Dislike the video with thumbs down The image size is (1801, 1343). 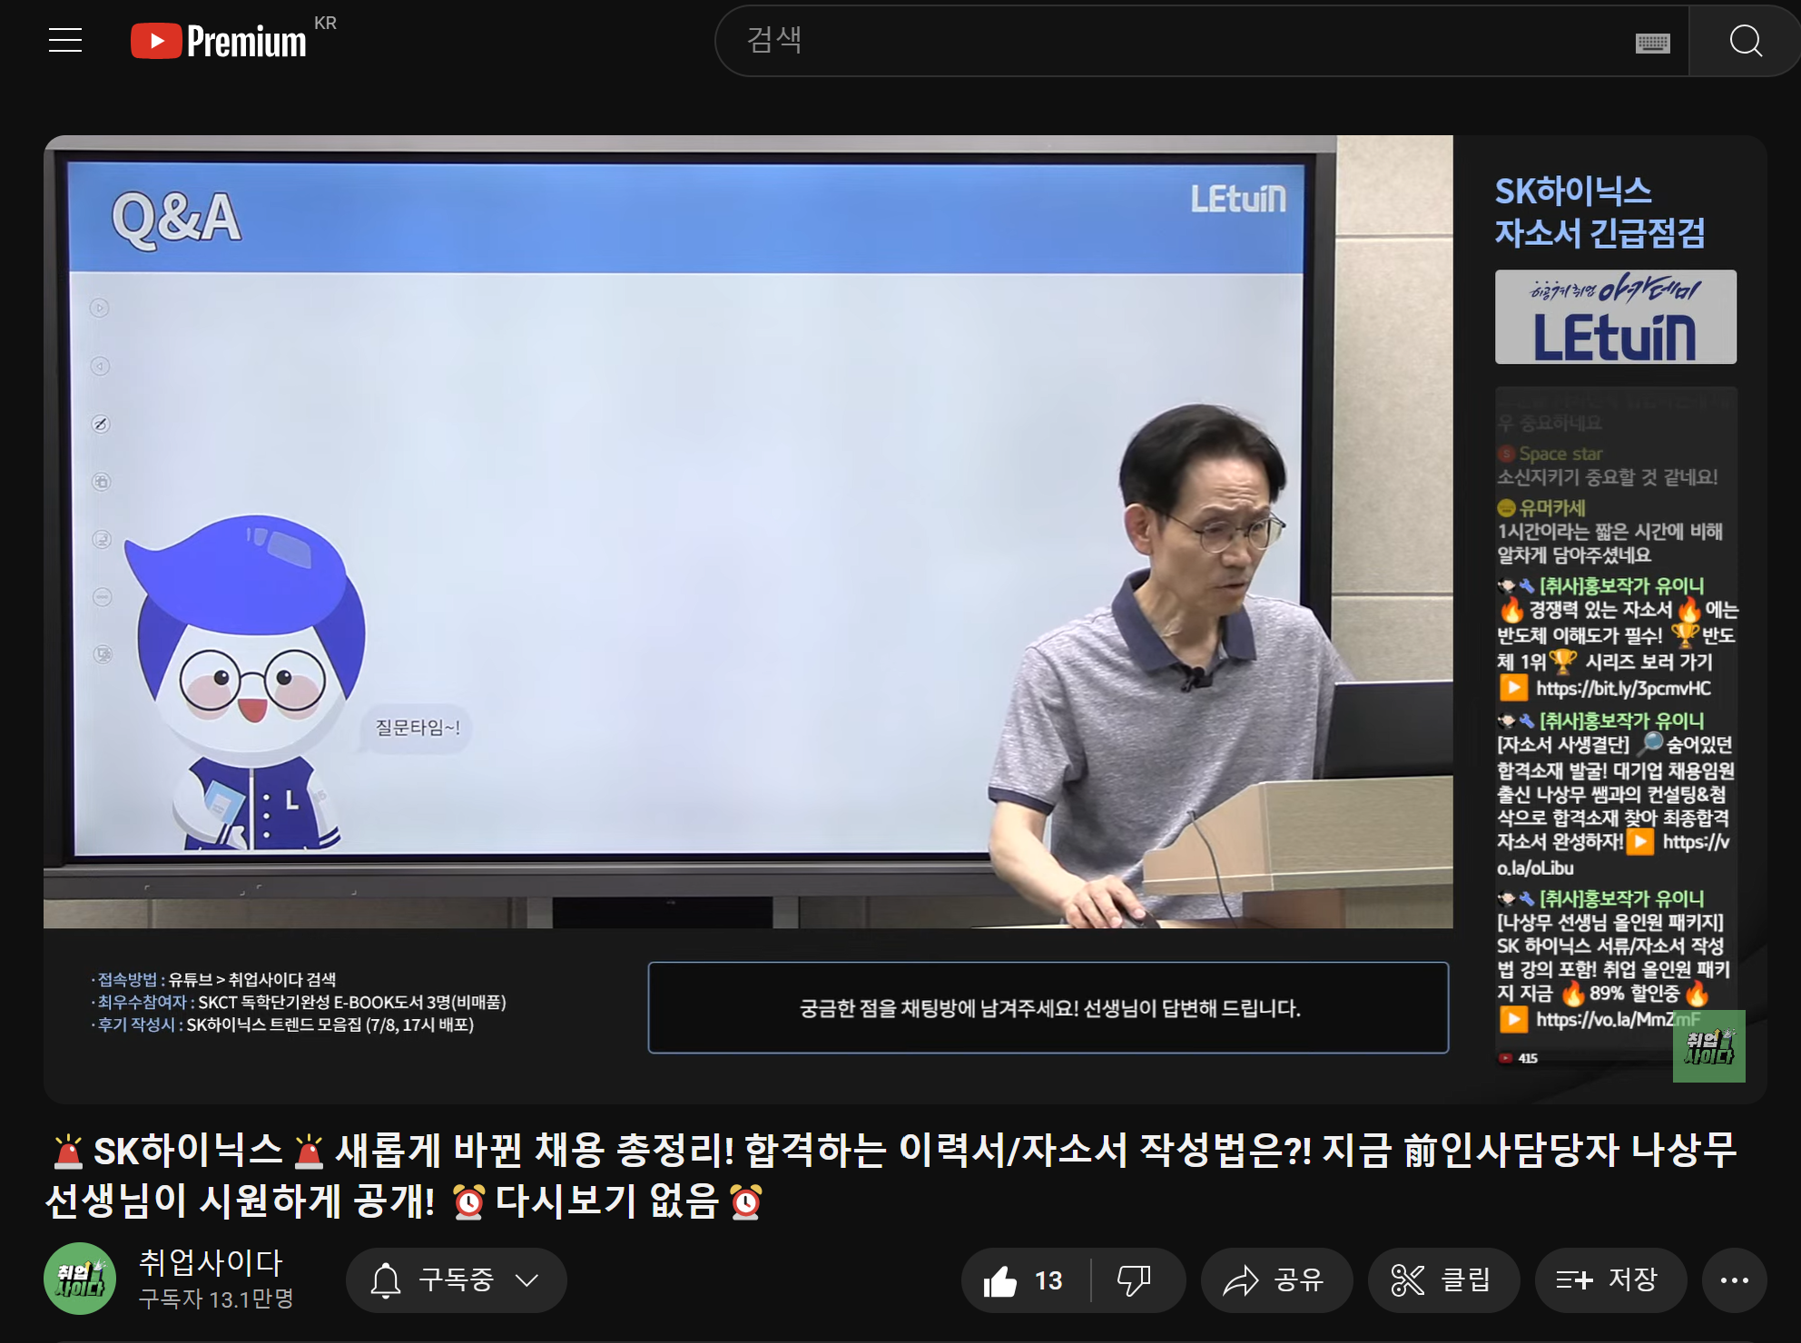[x=1133, y=1280]
